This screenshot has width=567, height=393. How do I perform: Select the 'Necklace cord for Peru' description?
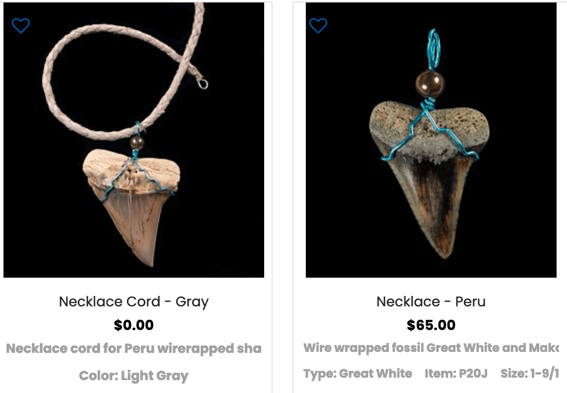134,348
